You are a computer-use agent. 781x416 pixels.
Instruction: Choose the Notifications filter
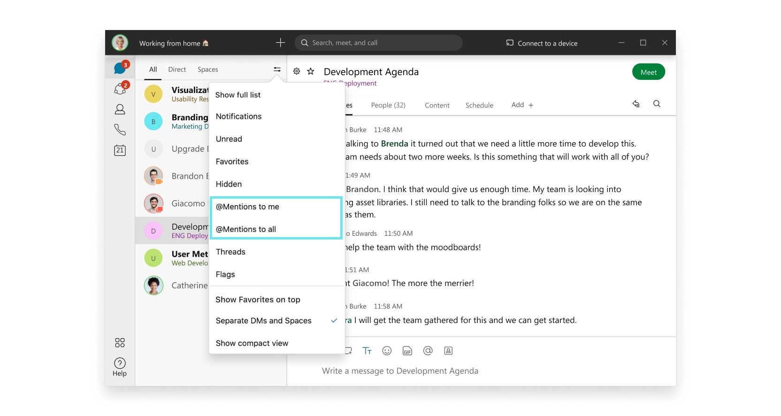pos(277,116)
